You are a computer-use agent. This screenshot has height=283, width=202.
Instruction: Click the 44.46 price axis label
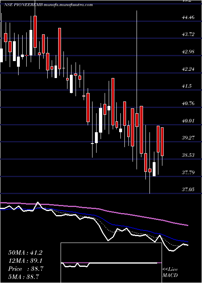188,17
